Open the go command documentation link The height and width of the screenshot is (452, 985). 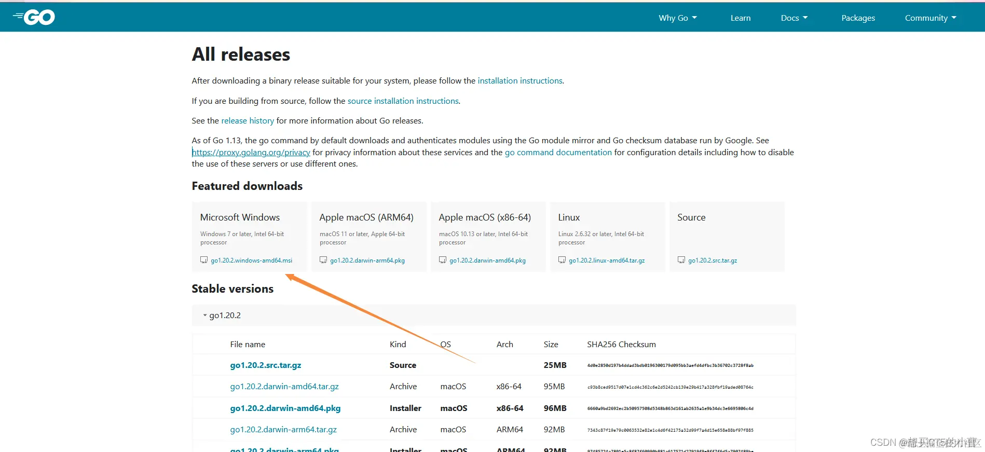tap(558, 153)
